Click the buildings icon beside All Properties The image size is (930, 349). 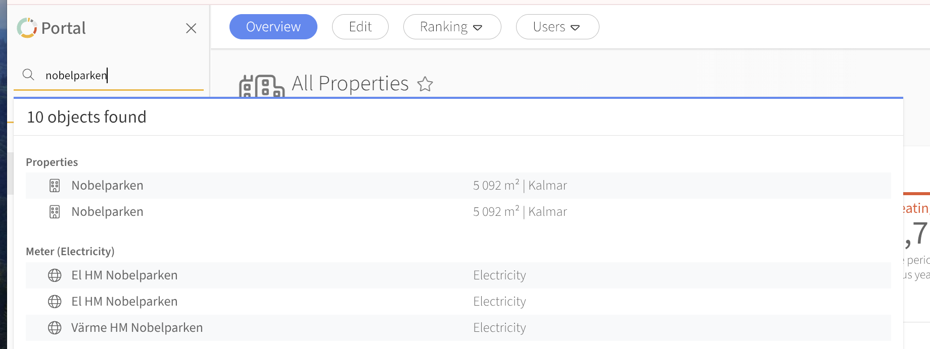click(x=261, y=86)
